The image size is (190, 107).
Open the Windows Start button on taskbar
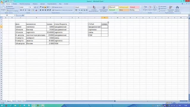[x=2, y=106]
